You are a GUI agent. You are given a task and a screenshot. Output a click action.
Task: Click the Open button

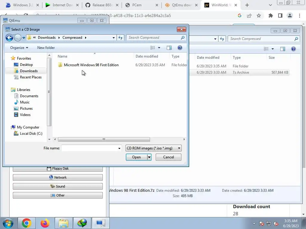click(x=136, y=157)
